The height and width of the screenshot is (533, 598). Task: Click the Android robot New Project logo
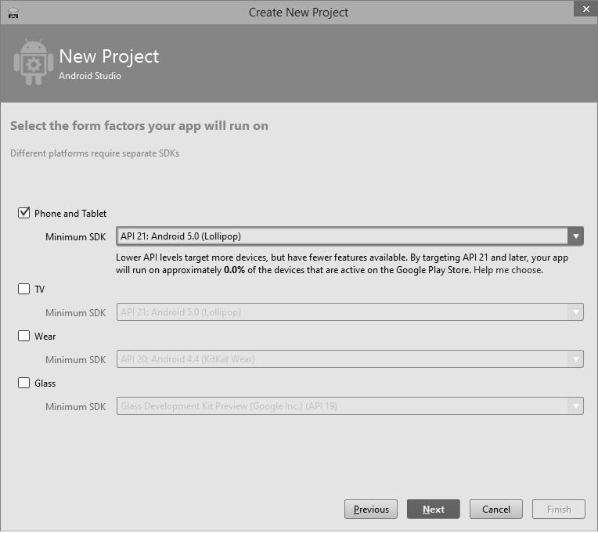34,62
